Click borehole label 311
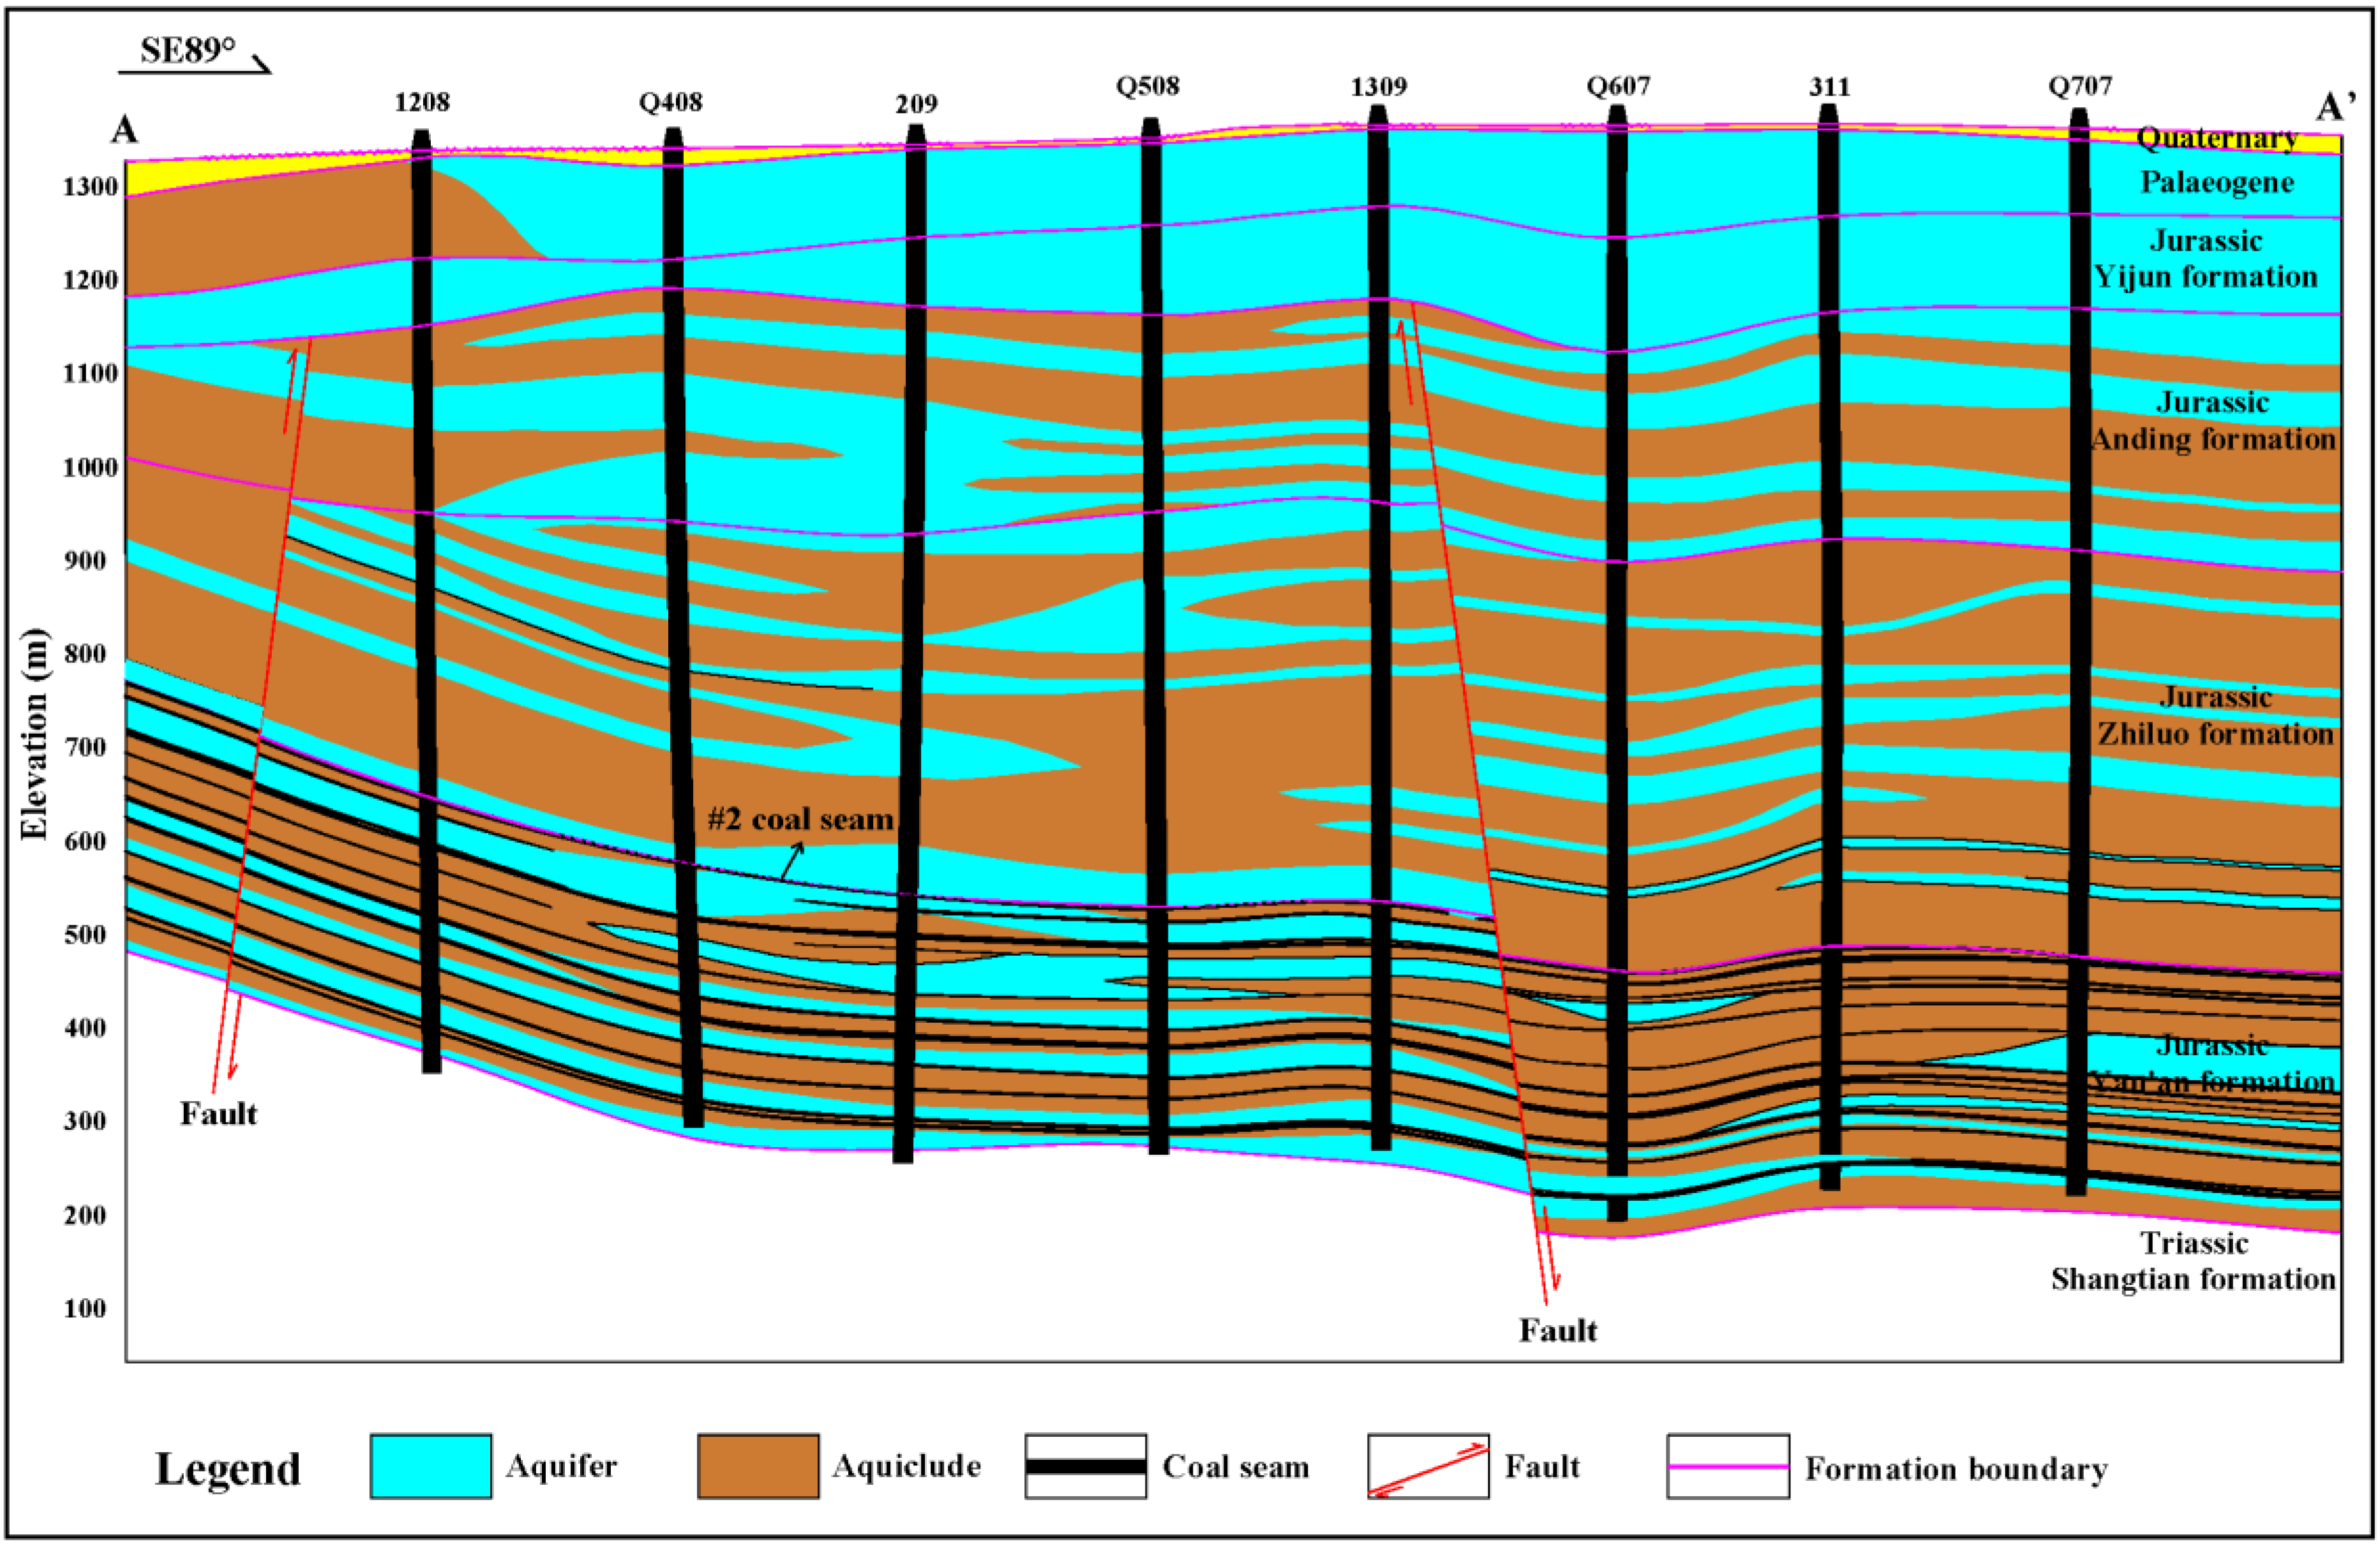Viewport: 2380px width, 1544px height. (x=1829, y=87)
